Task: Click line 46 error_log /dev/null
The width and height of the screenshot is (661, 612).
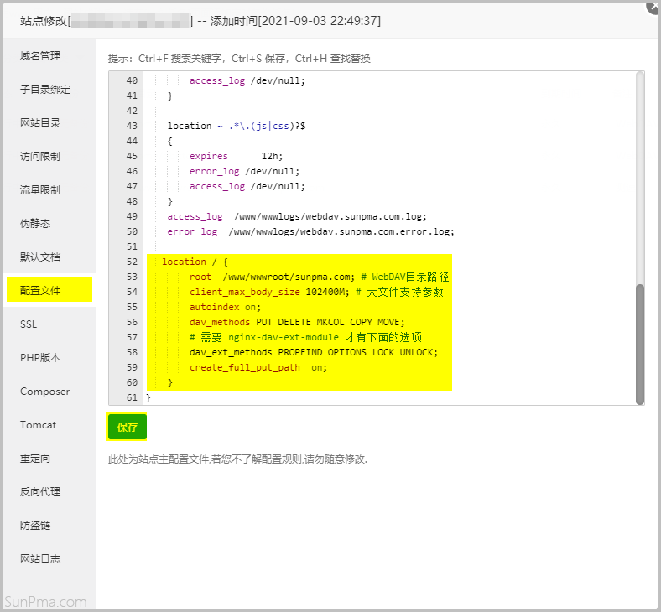Action: point(244,171)
